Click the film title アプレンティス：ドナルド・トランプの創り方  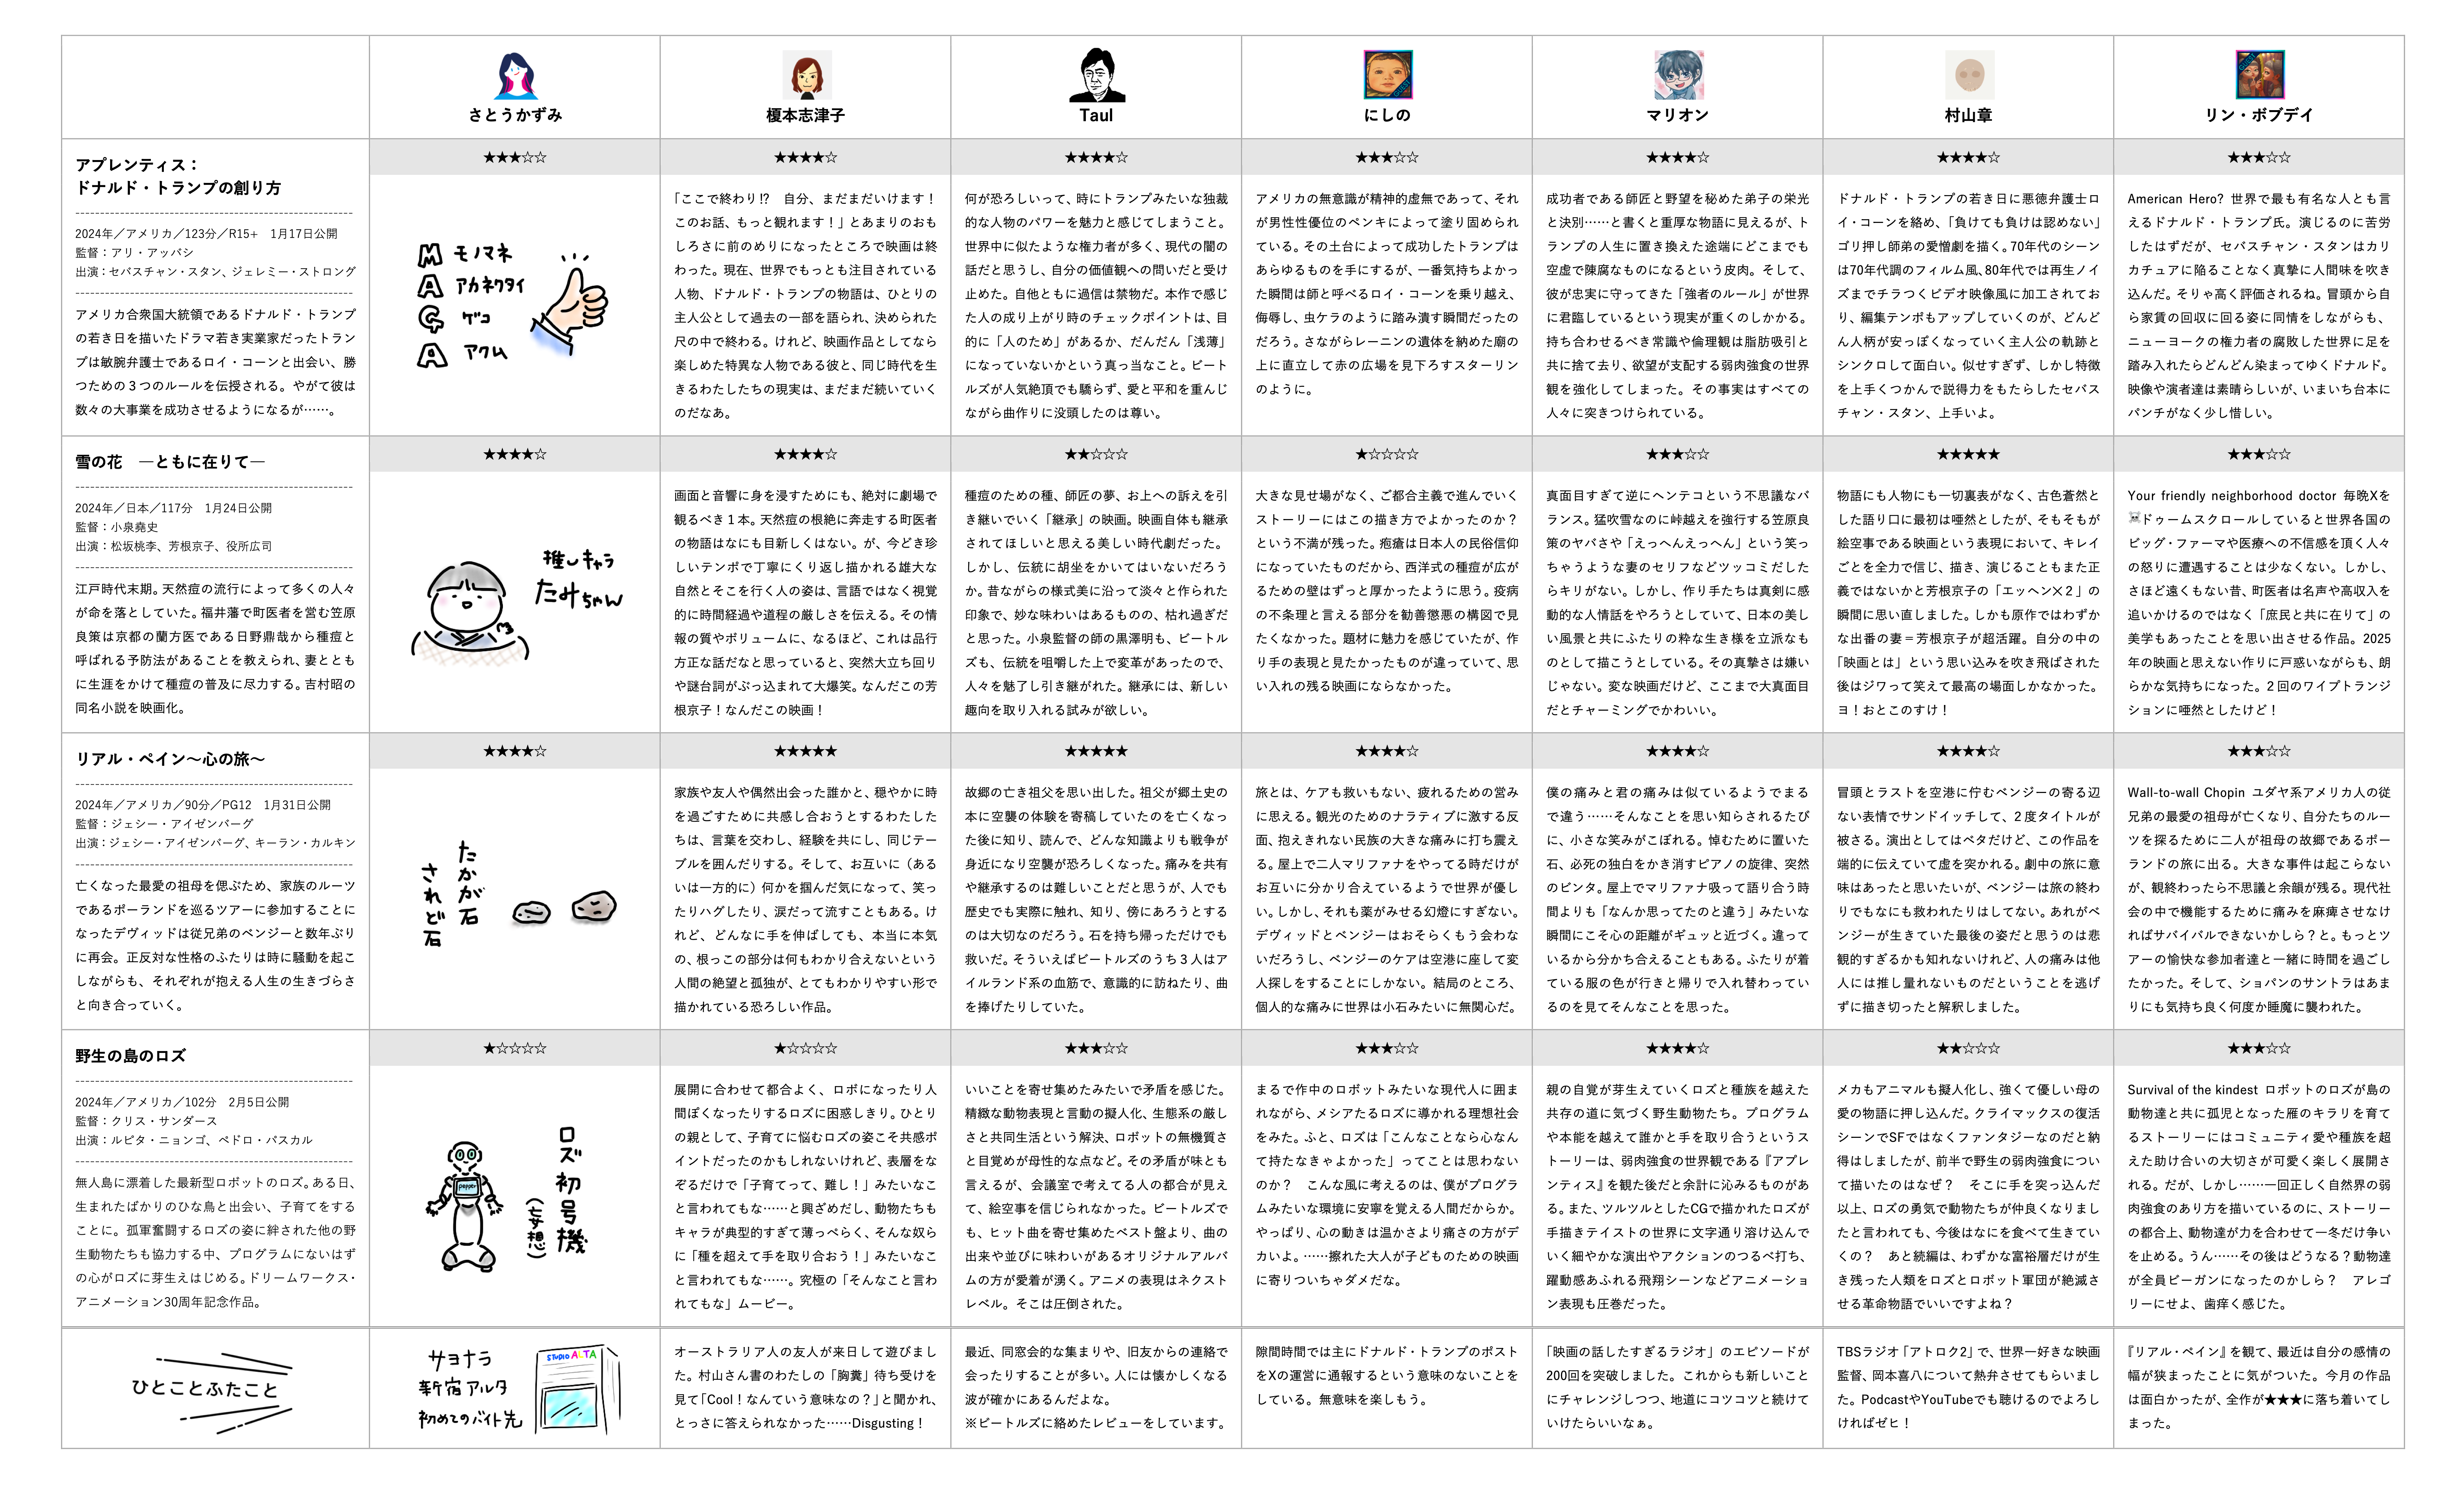178,176
